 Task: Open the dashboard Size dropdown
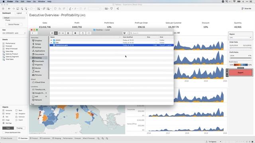[x=14, y=33]
